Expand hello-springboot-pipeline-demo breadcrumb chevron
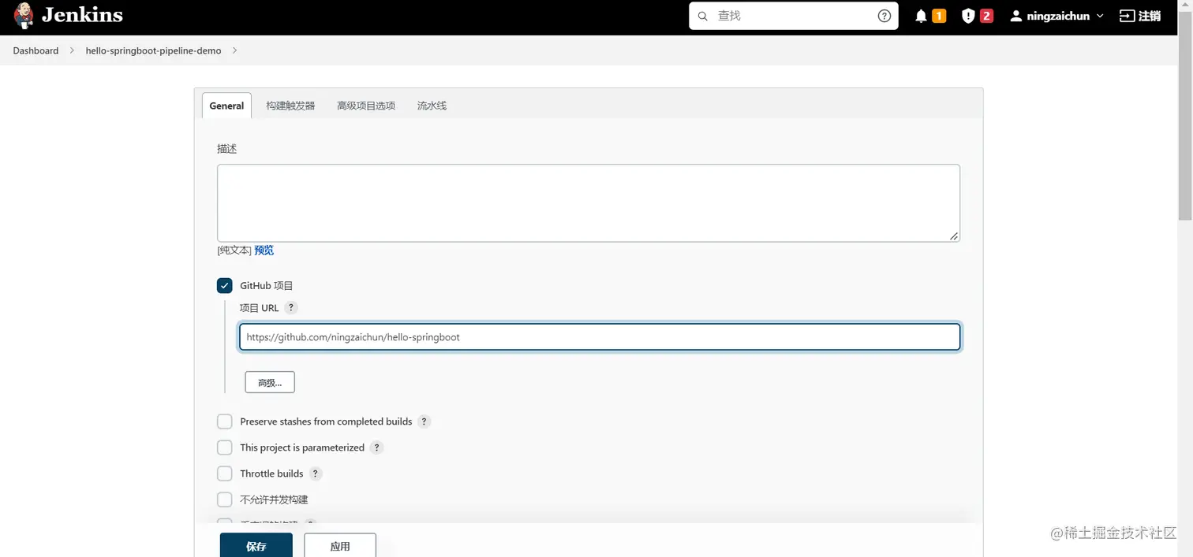This screenshot has width=1193, height=557. point(234,50)
